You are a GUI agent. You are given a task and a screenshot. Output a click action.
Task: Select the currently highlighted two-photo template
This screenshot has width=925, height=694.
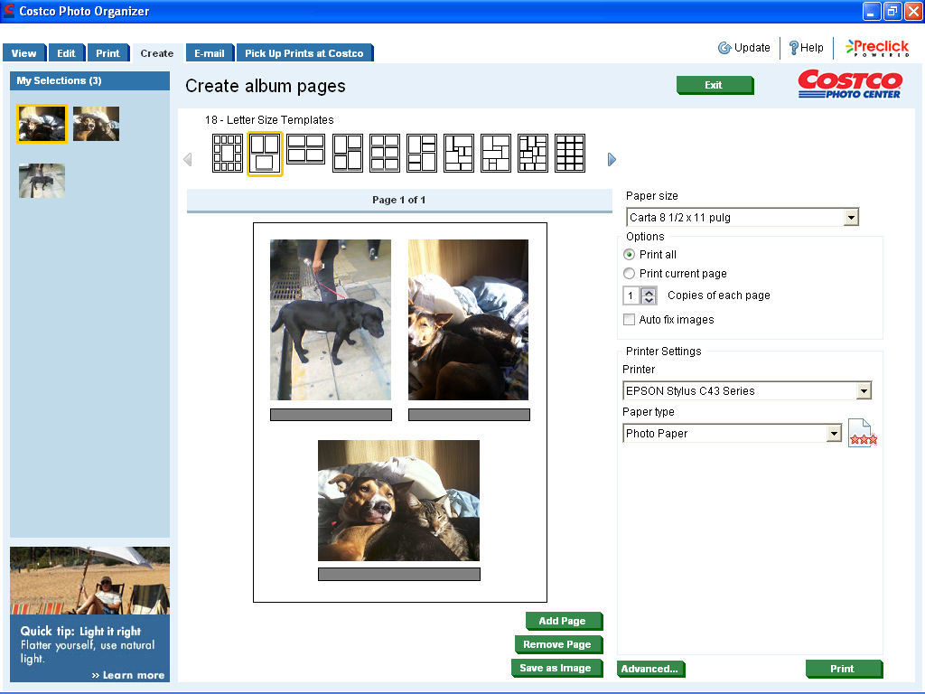264,153
